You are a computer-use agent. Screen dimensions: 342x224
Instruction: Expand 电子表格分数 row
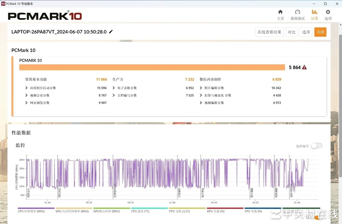pyautogui.click(x=114, y=88)
